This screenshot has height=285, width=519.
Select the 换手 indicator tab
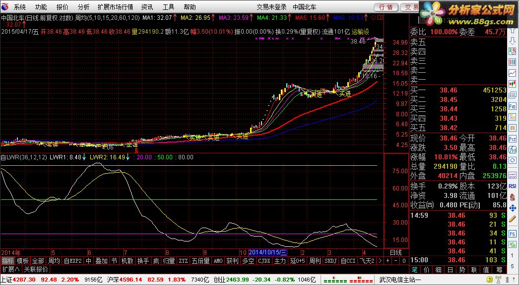[143, 261]
